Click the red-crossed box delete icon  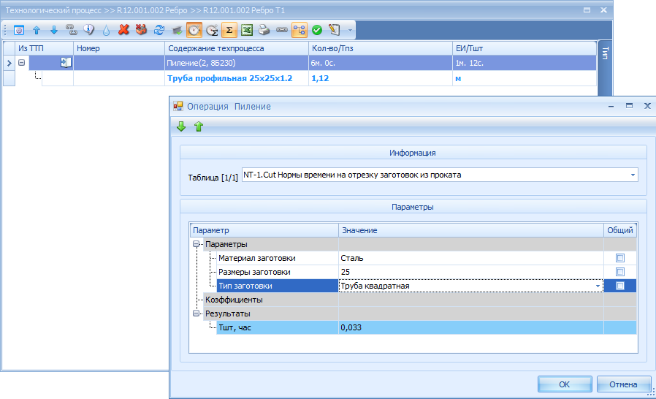tap(142, 30)
